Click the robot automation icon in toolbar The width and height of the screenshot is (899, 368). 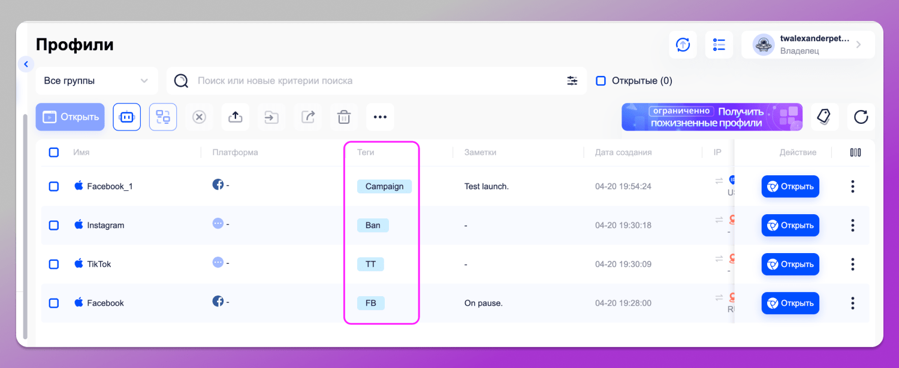click(126, 117)
